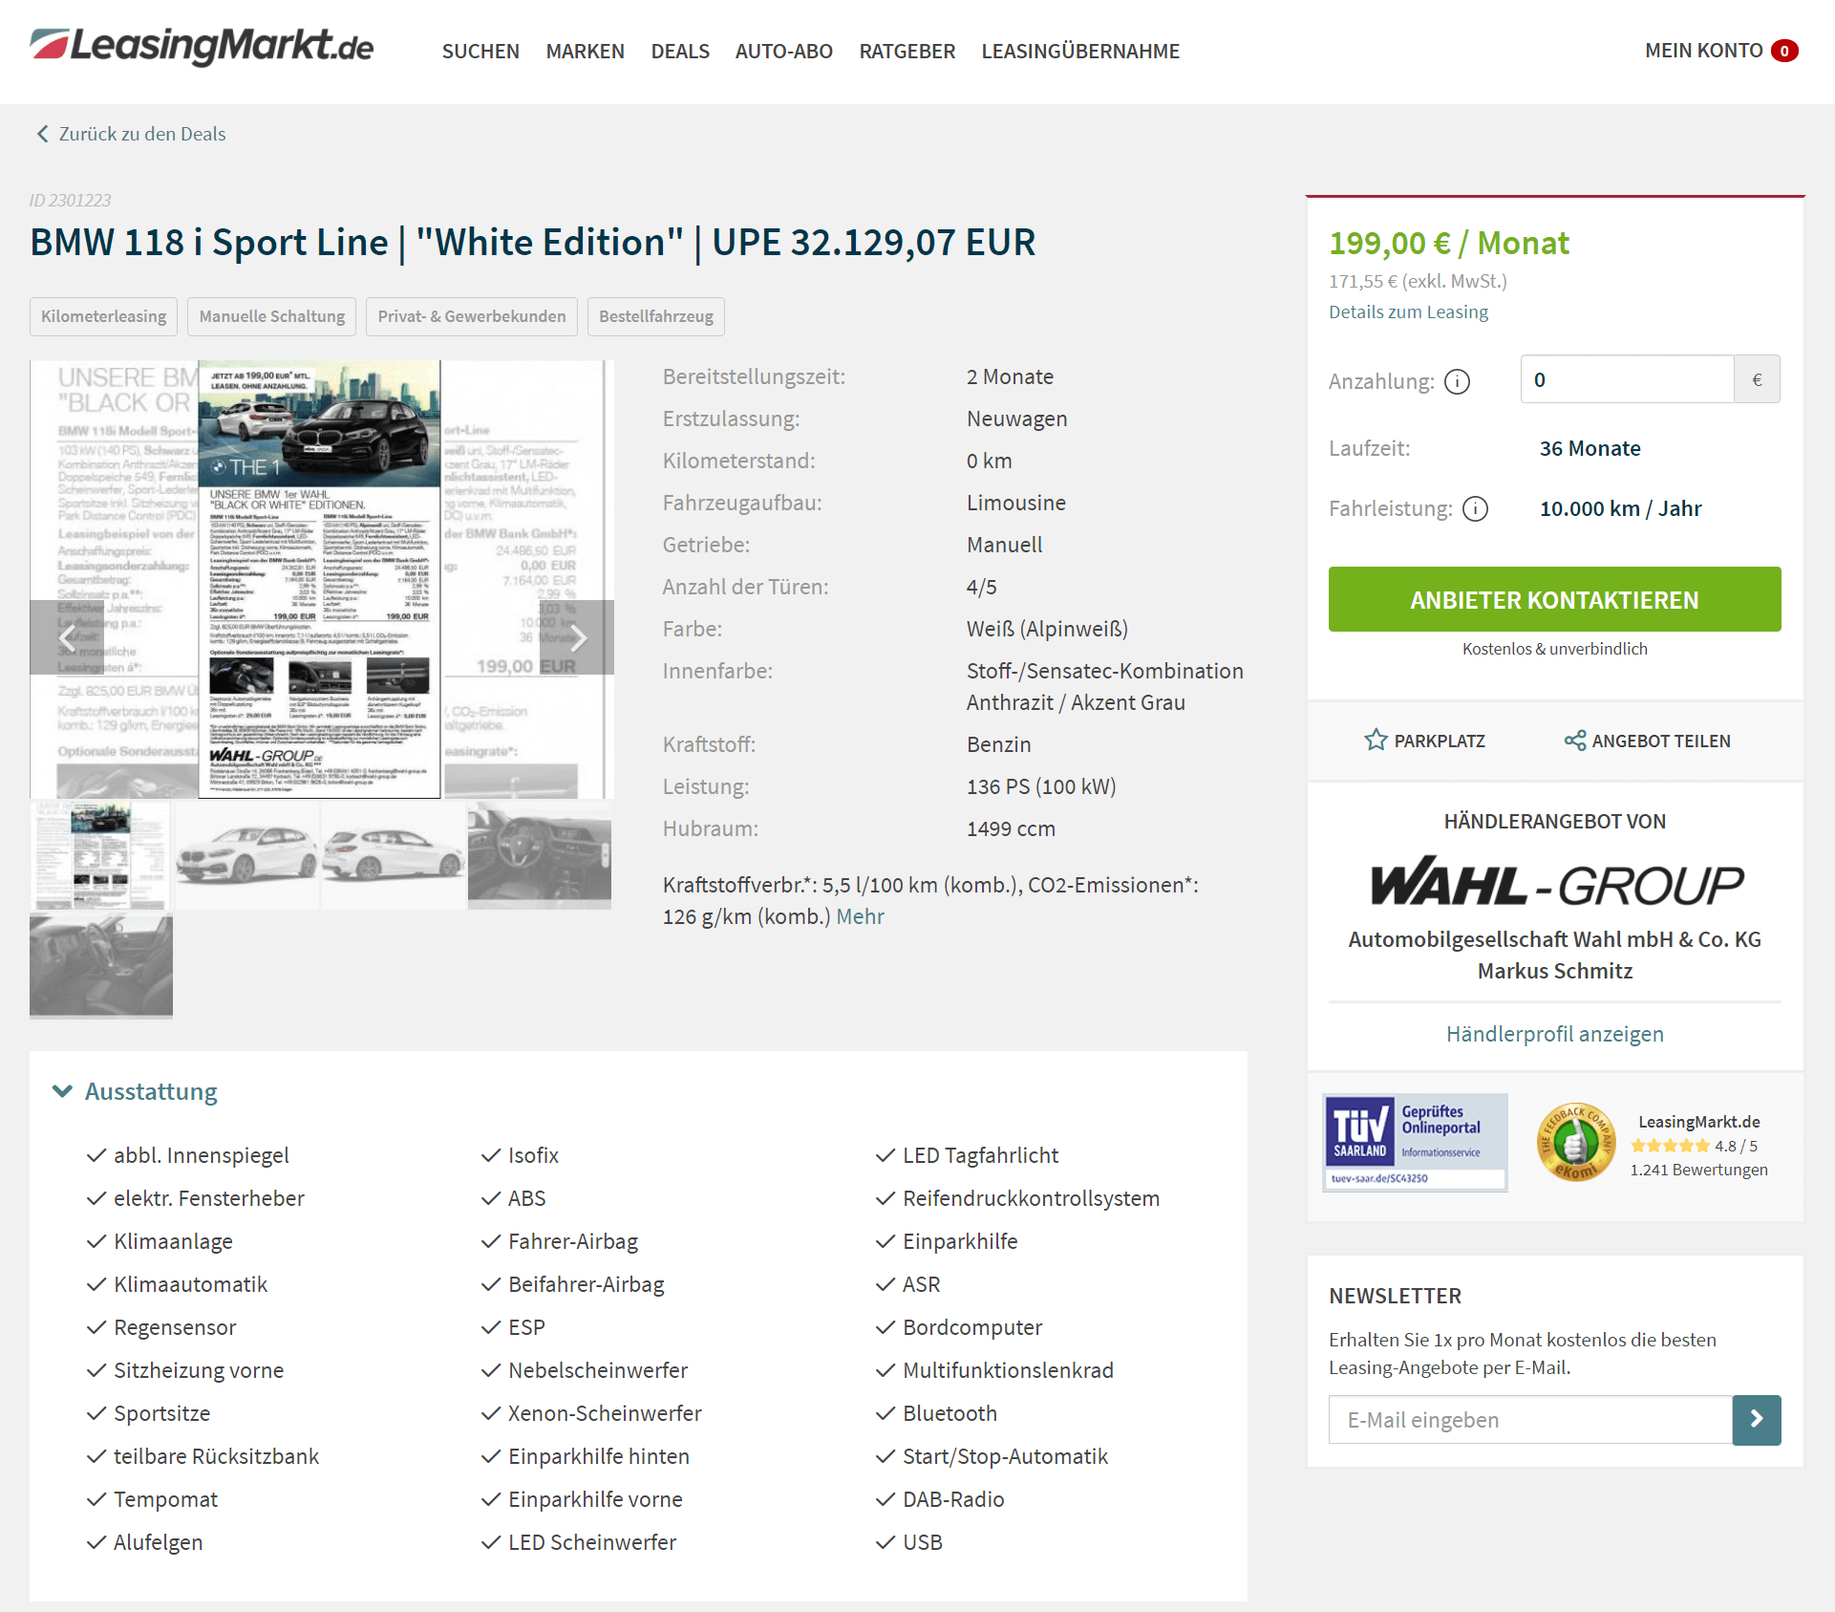
Task: Click ANGEBOT TEILEN label
Action: coord(1661,741)
